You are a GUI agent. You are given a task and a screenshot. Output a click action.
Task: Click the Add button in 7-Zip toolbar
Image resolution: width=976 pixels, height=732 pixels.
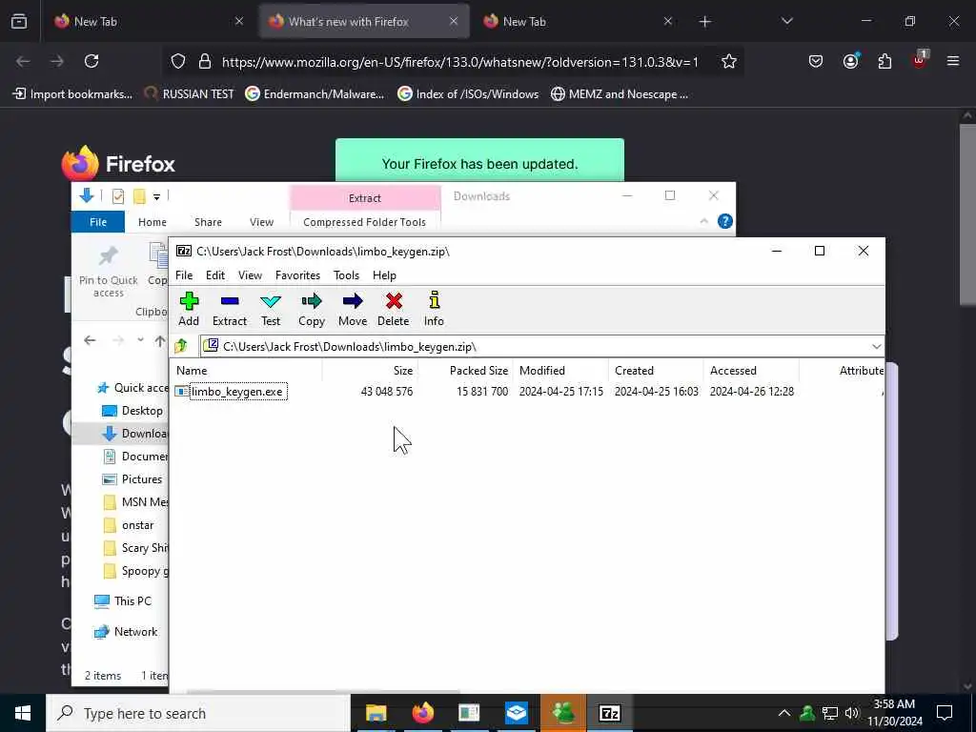click(x=189, y=309)
